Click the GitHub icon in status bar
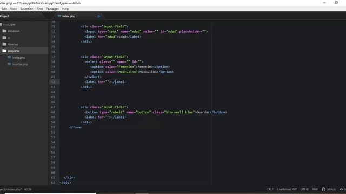Screen dimensions: 346x194 pos(323,189)
